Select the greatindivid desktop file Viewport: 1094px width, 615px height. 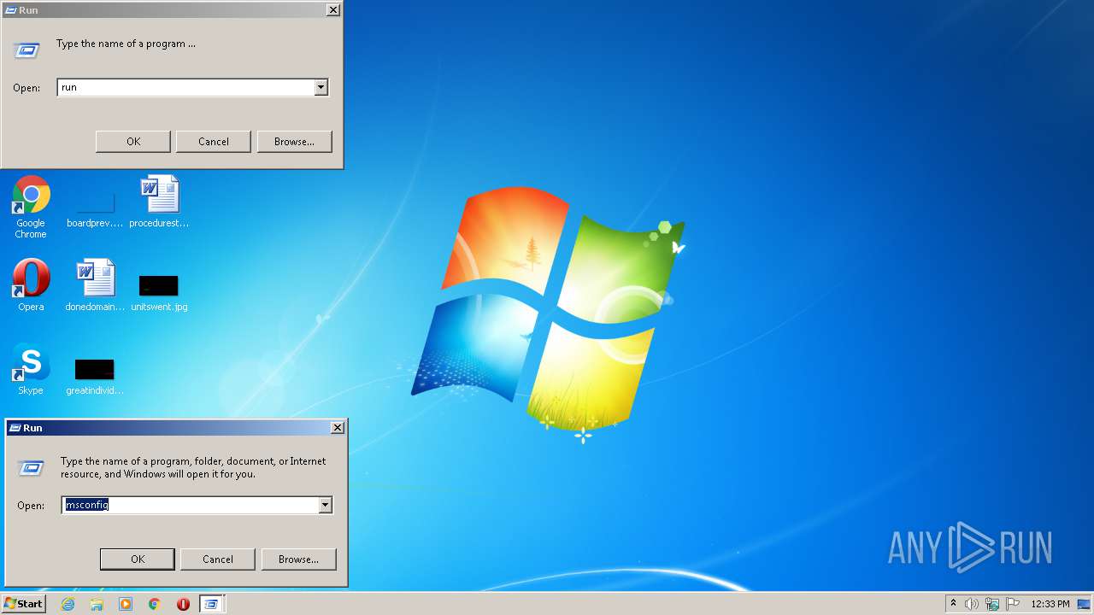[x=95, y=376]
